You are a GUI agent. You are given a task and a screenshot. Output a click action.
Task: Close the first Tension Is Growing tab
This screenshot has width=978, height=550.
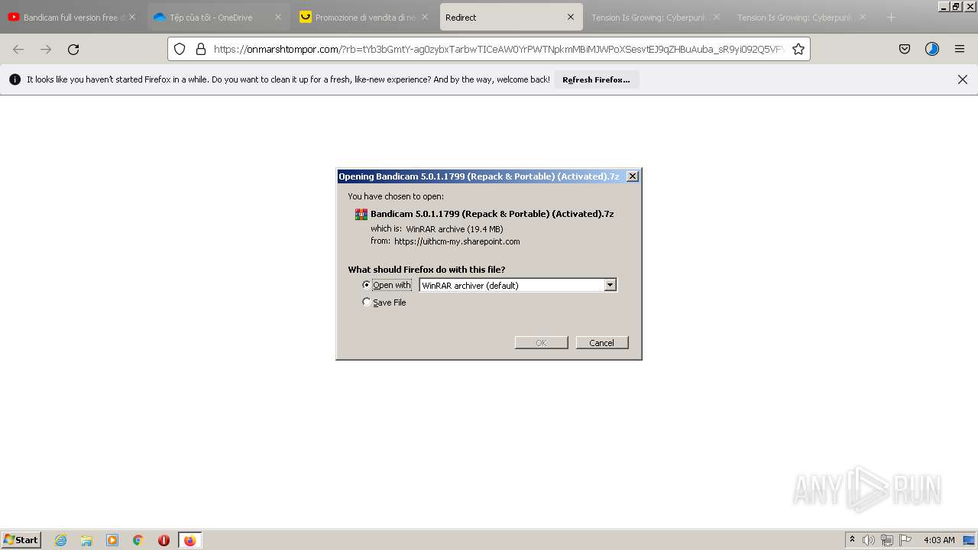tap(717, 17)
